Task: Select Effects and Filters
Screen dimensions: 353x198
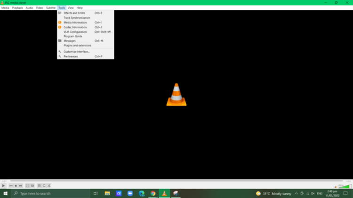Action: [86, 13]
